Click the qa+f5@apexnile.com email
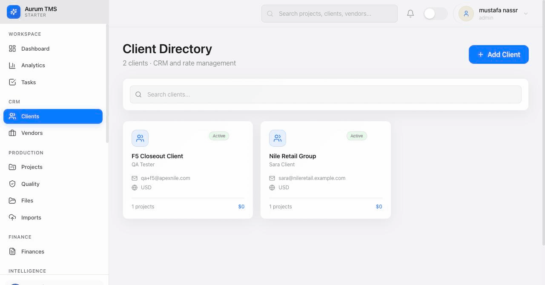This screenshot has height=285, width=545. click(x=166, y=178)
